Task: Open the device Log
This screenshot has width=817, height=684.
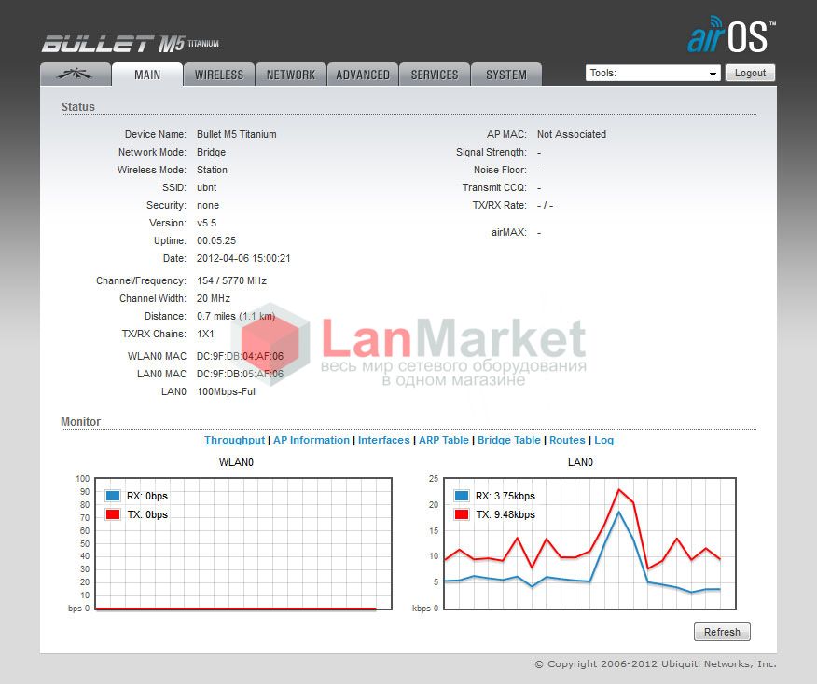Action: click(x=604, y=439)
